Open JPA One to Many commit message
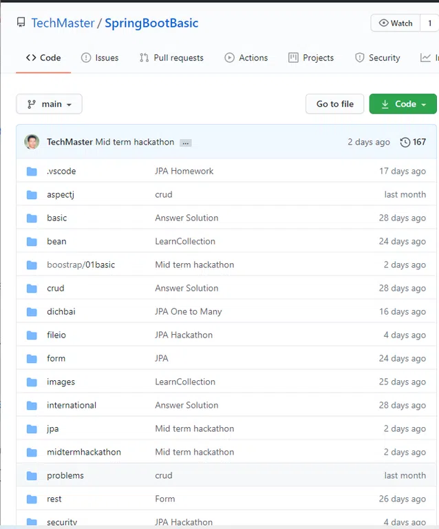This screenshot has height=529, width=439. tap(189, 311)
